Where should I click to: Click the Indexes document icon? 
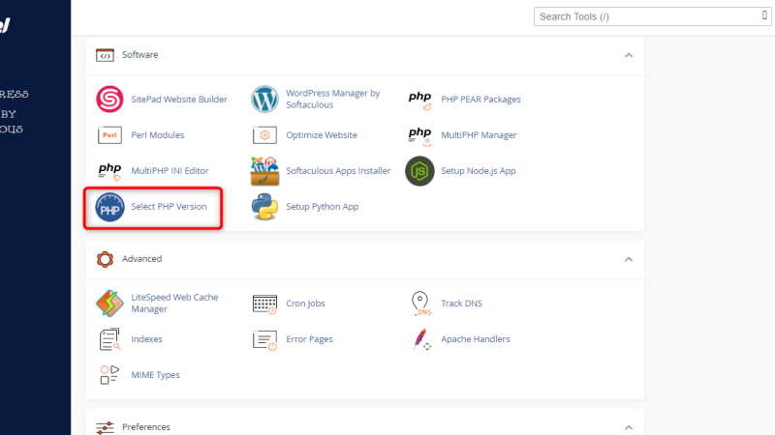[109, 339]
